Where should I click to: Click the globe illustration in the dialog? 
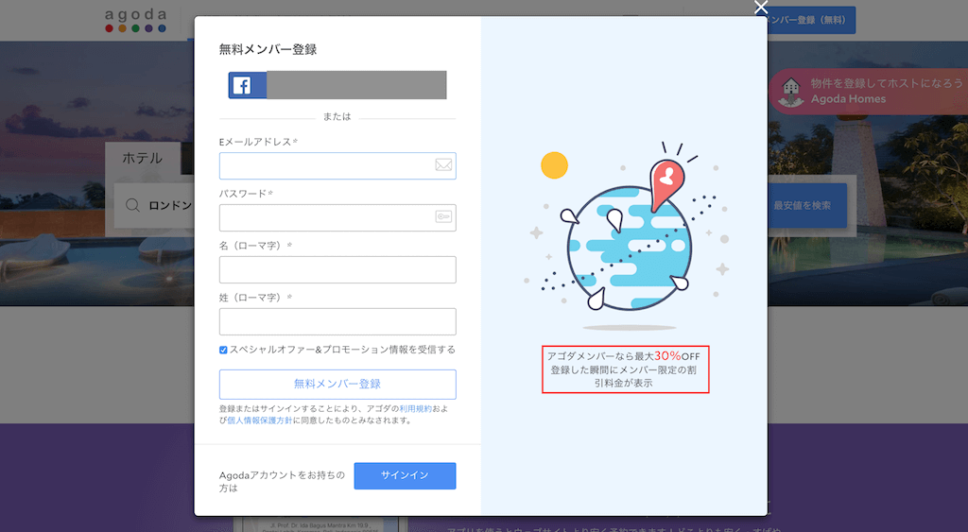[x=629, y=249]
